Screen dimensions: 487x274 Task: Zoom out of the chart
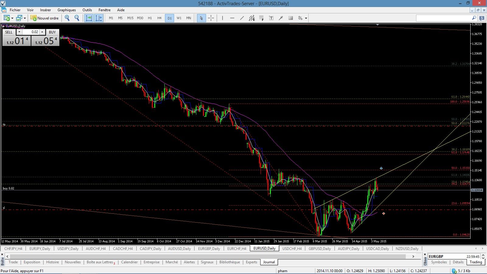click(x=77, y=18)
